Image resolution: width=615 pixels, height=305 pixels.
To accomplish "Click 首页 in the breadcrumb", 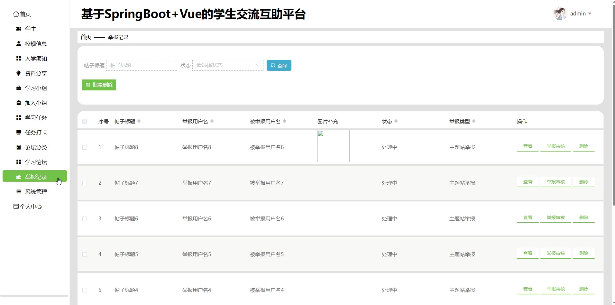I will [x=86, y=37].
